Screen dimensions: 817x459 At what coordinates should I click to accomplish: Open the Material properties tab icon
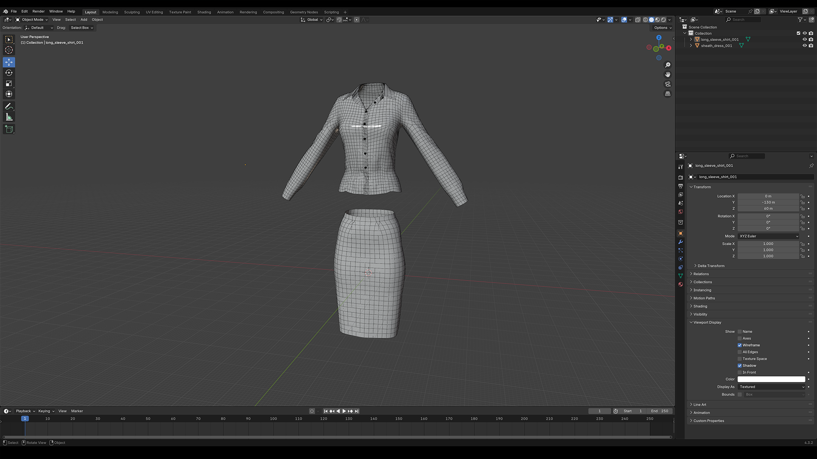pos(680,284)
